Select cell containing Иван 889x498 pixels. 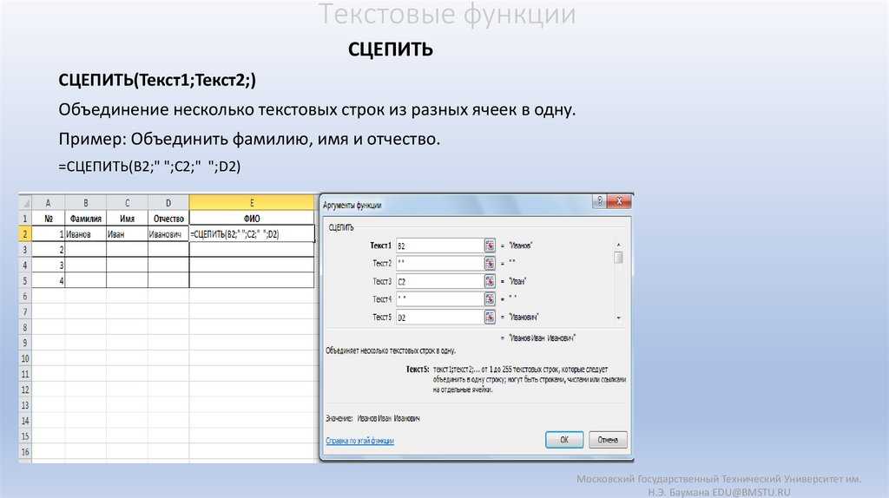[127, 234]
